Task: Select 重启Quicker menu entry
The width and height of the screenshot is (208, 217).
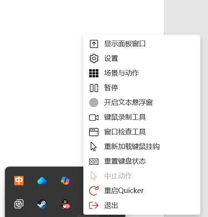Action: tap(142, 191)
